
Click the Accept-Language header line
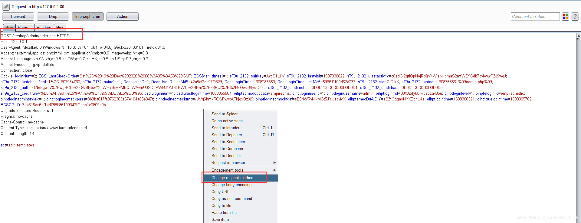click(74, 59)
